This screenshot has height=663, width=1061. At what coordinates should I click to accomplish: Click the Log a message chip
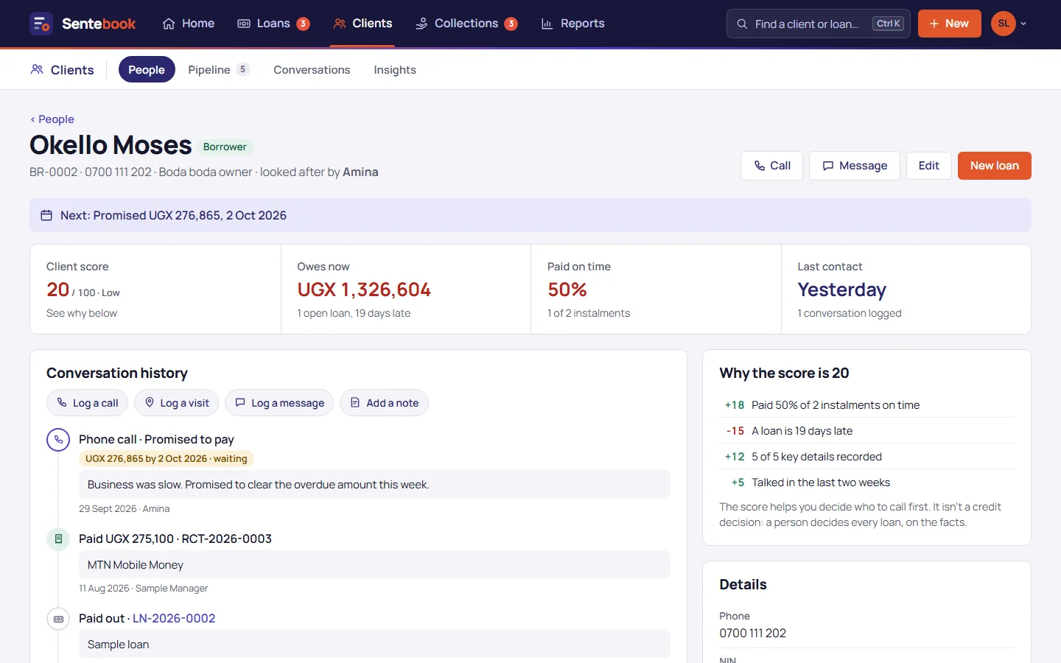(279, 403)
